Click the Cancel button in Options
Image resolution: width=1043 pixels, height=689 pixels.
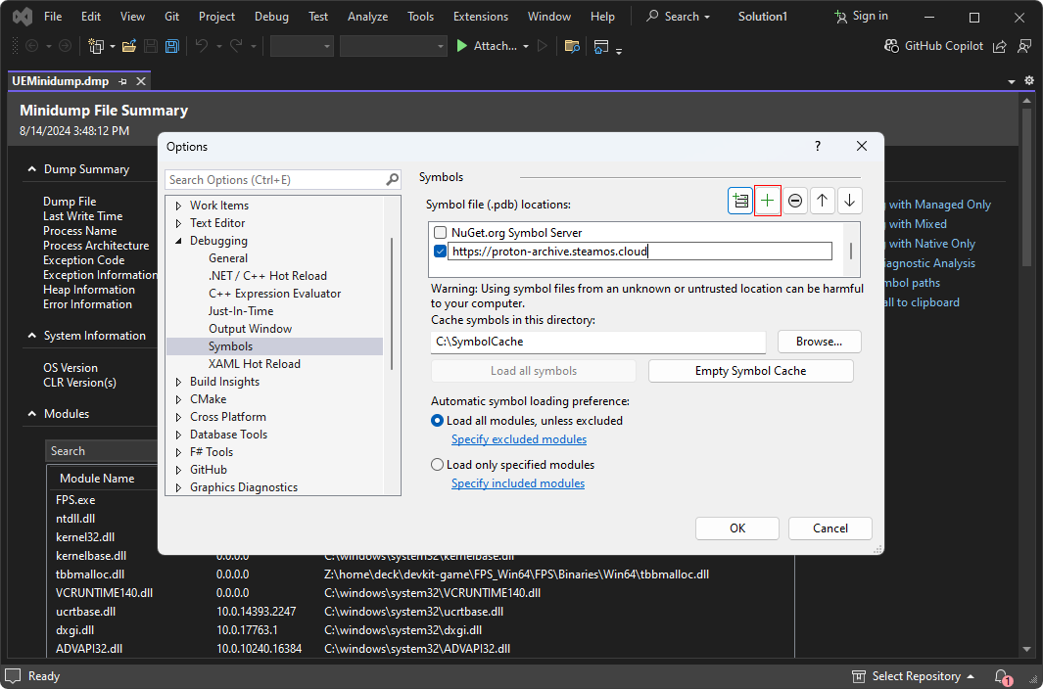coord(830,528)
